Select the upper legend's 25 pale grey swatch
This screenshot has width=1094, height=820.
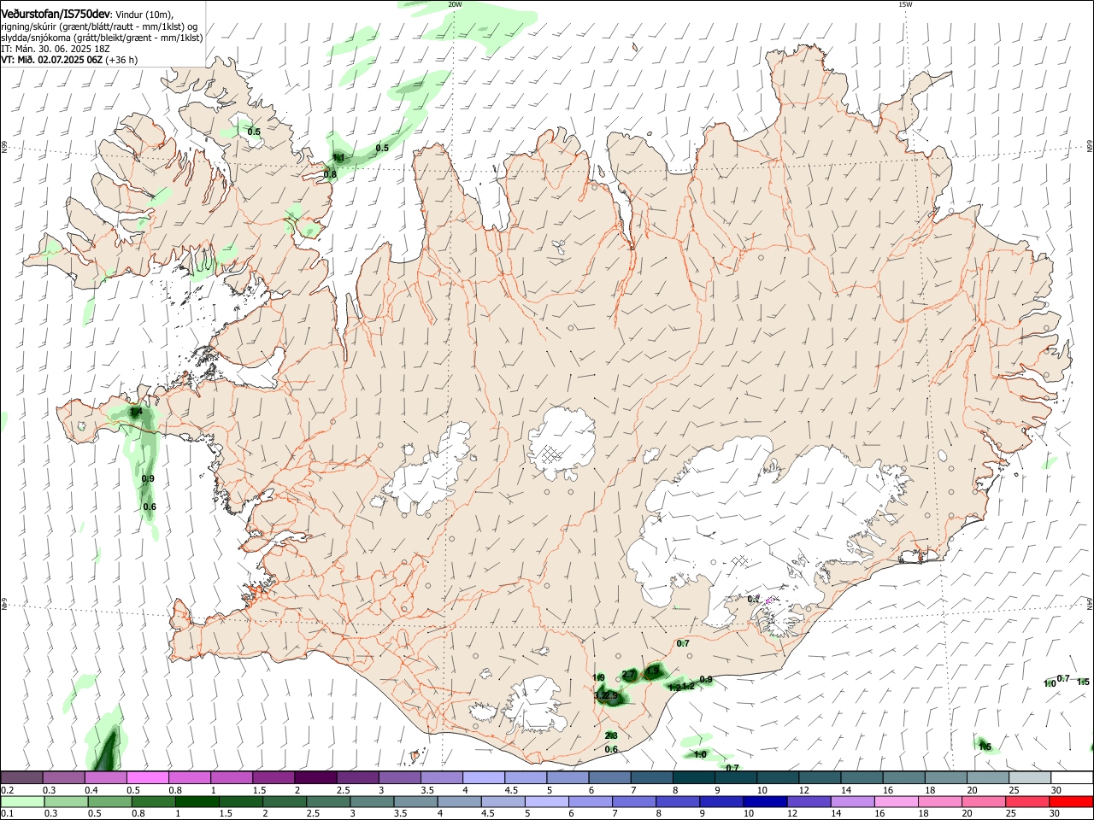pyautogui.click(x=1030, y=778)
